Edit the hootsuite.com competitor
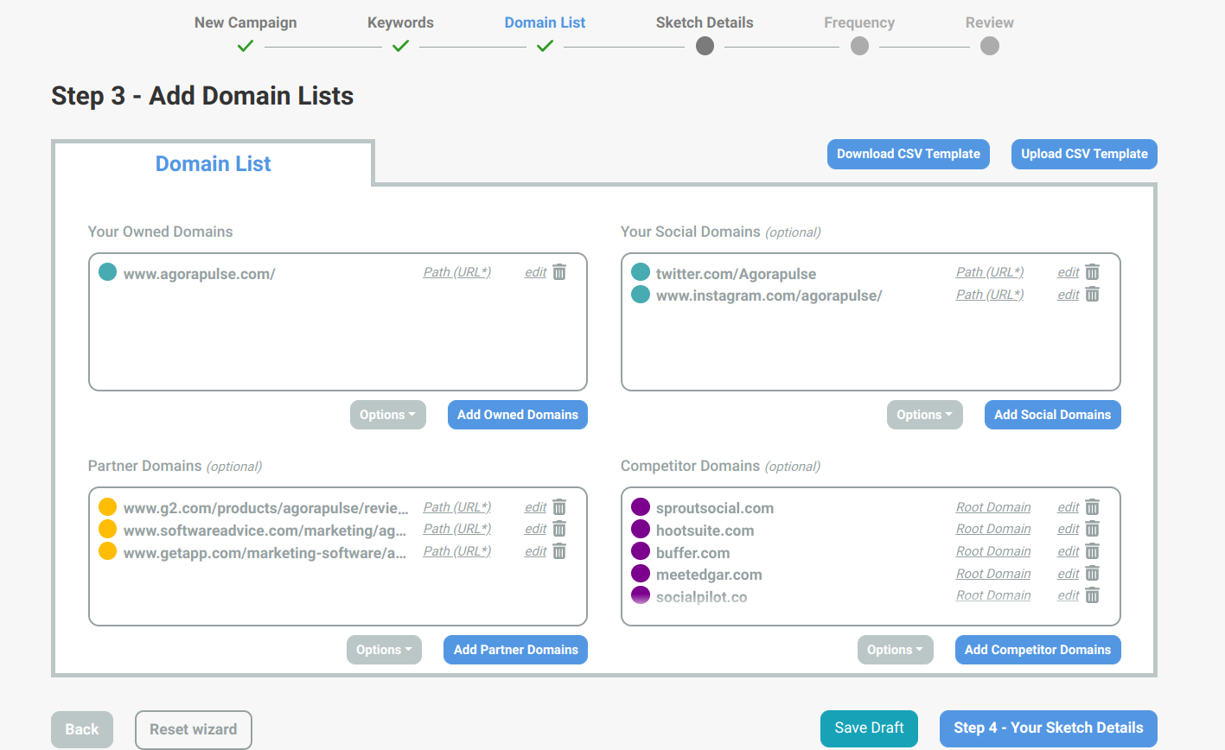Image resolution: width=1225 pixels, height=750 pixels. 1068,529
